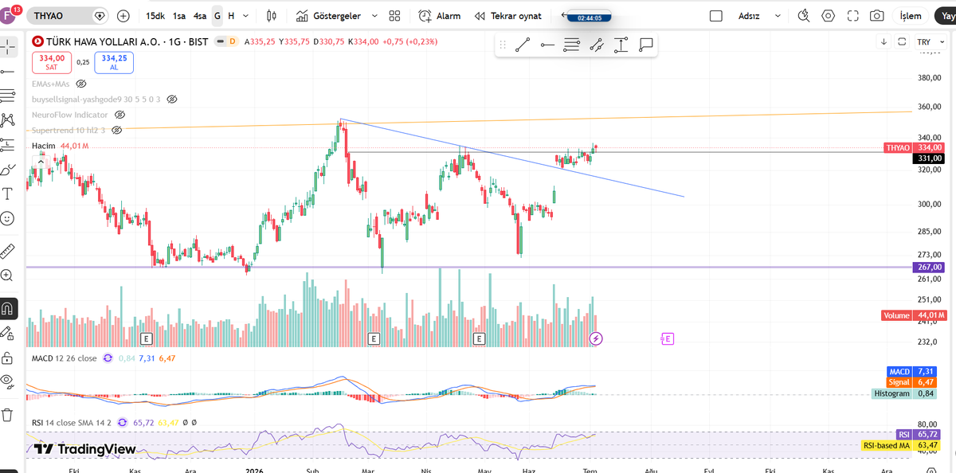Viewport: 956px width, 473px height.
Task: Select the ruler measure tool
Action: [x=8, y=251]
